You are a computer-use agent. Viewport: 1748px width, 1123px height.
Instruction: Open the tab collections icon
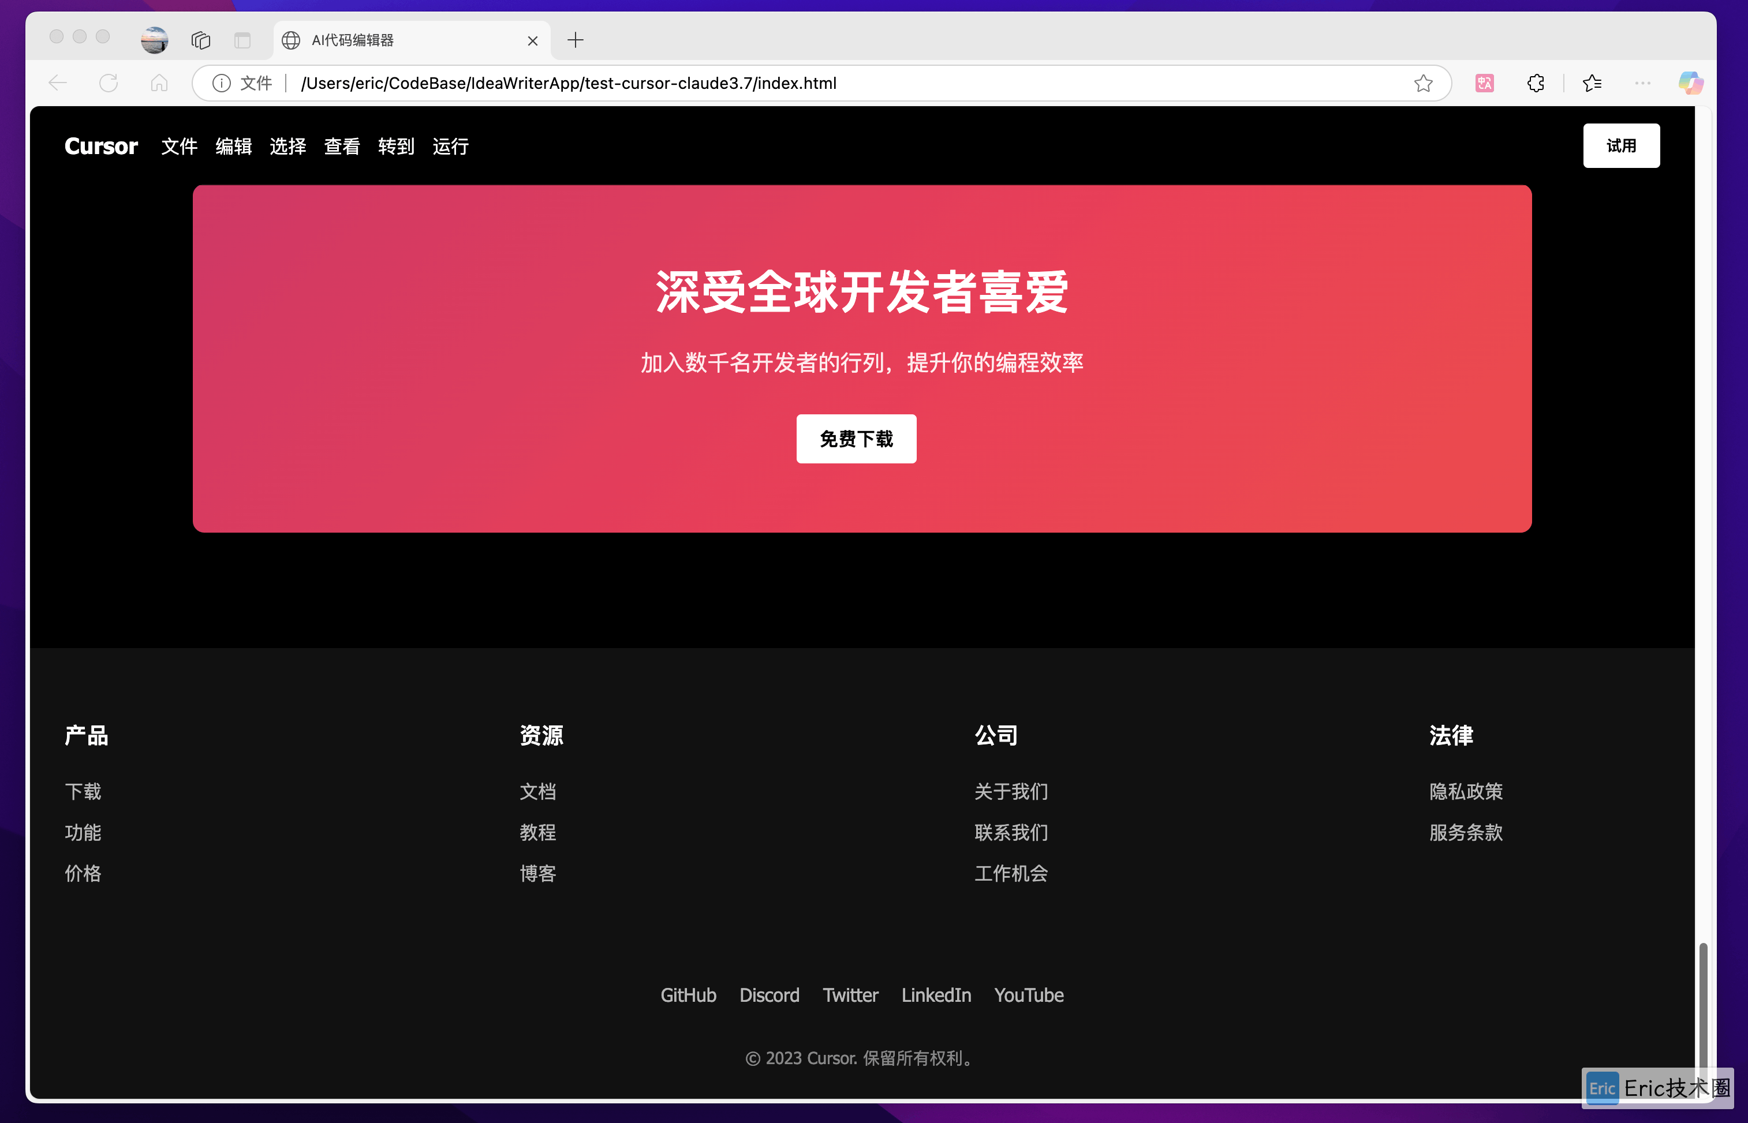click(x=200, y=40)
